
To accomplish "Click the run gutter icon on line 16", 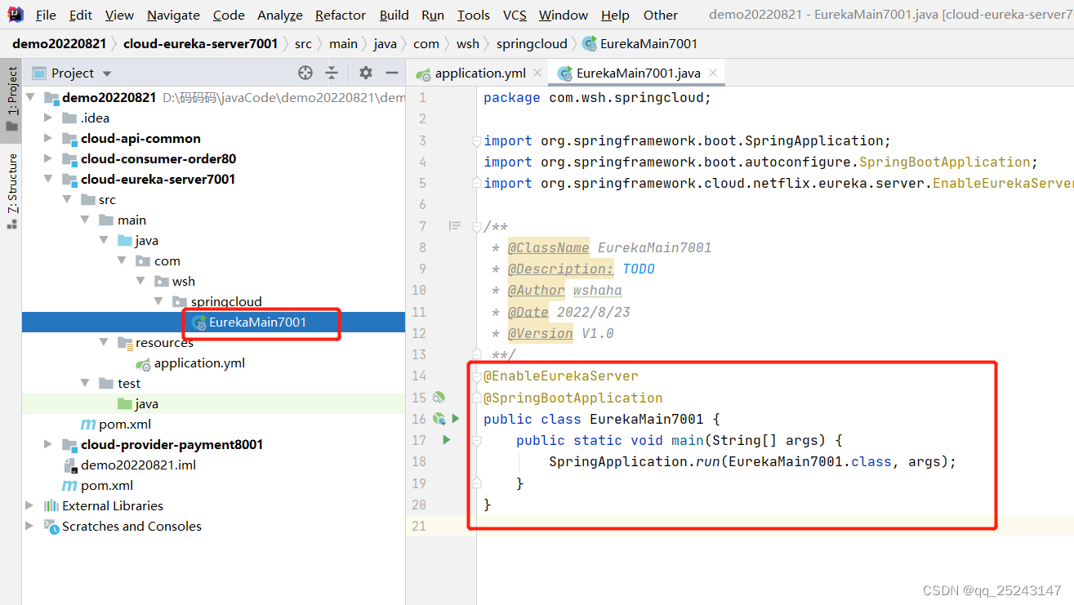I will coord(456,419).
